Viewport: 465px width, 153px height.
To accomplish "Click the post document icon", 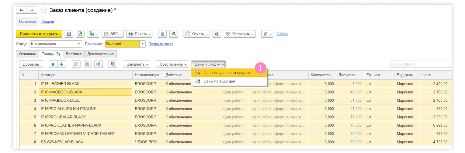I will pos(80,34).
